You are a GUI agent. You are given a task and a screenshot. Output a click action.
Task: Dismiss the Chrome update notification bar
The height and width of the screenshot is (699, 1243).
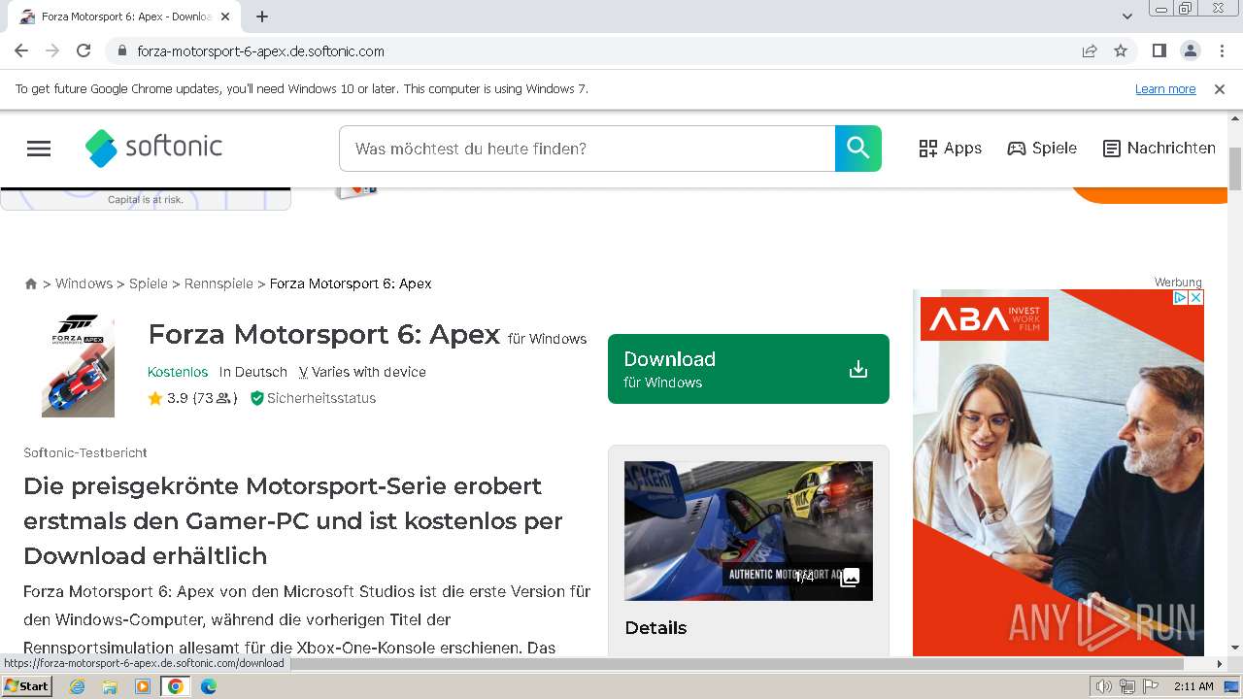pos(1220,88)
